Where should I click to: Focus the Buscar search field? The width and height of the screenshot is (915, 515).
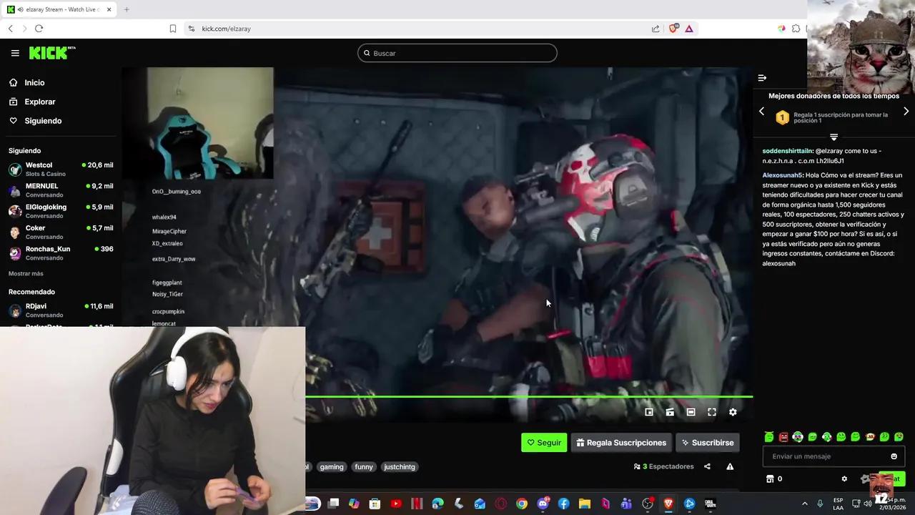[457, 53]
